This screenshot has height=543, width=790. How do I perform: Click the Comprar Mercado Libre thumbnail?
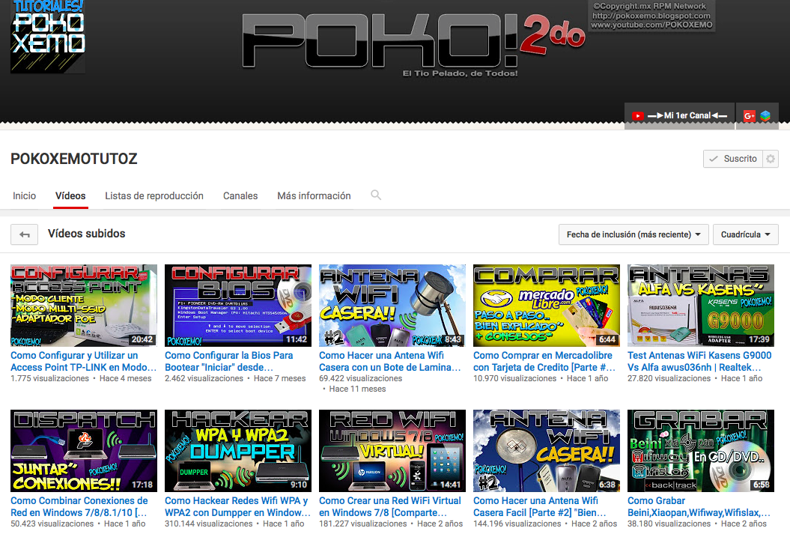coord(546,306)
